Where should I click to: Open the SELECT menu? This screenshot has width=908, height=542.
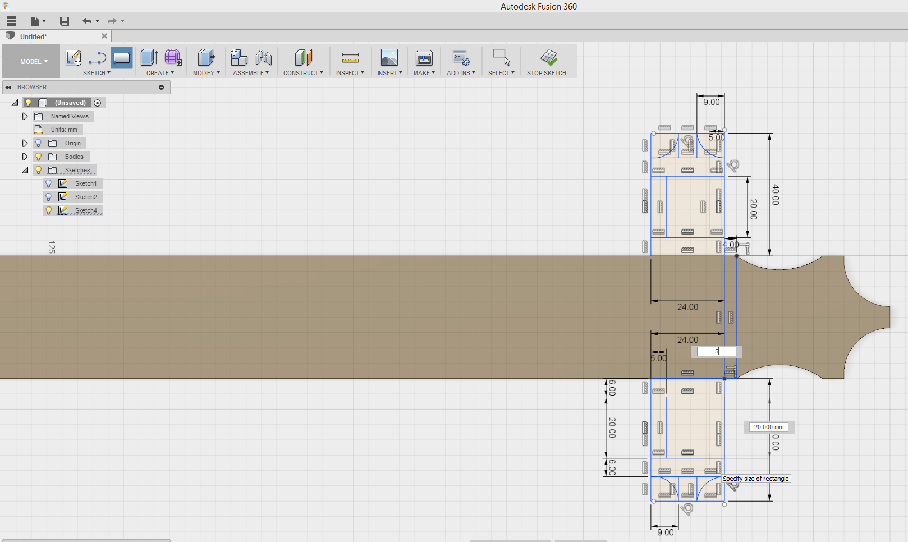pos(501,73)
